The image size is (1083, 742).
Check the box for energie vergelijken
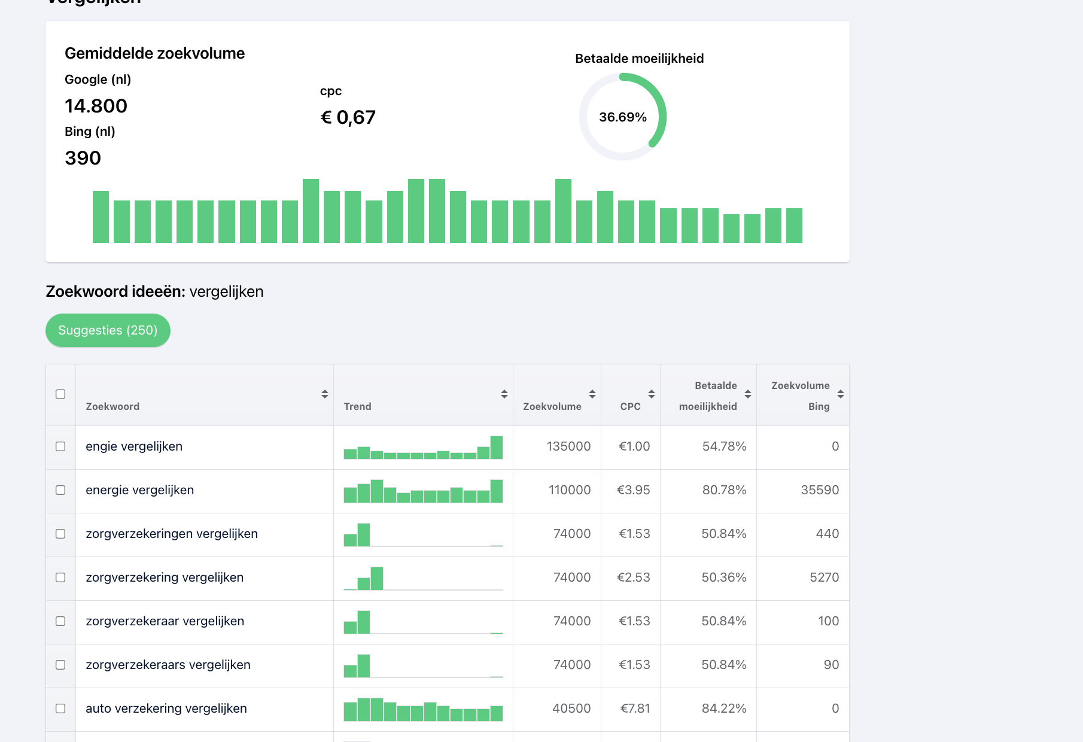(x=60, y=490)
